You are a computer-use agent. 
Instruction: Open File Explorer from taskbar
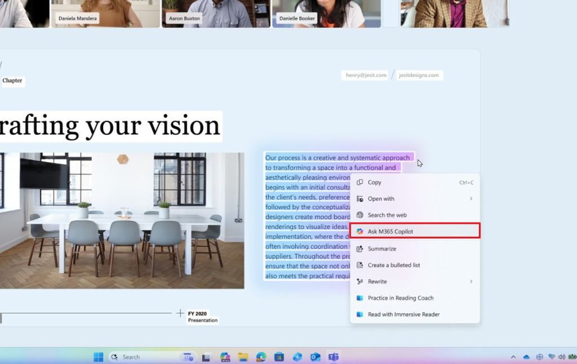(x=243, y=357)
